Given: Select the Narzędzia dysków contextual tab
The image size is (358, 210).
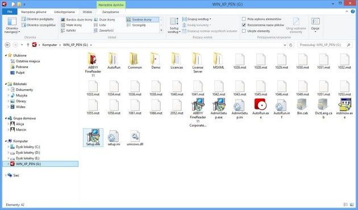Looking at the screenshot, I should coord(111,5).
